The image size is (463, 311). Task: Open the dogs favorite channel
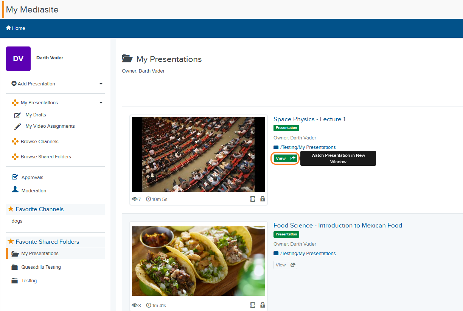coord(17,221)
